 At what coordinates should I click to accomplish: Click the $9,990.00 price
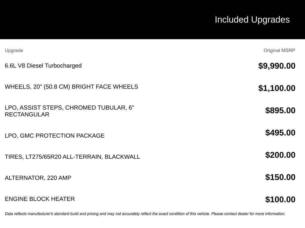coord(277,66)
